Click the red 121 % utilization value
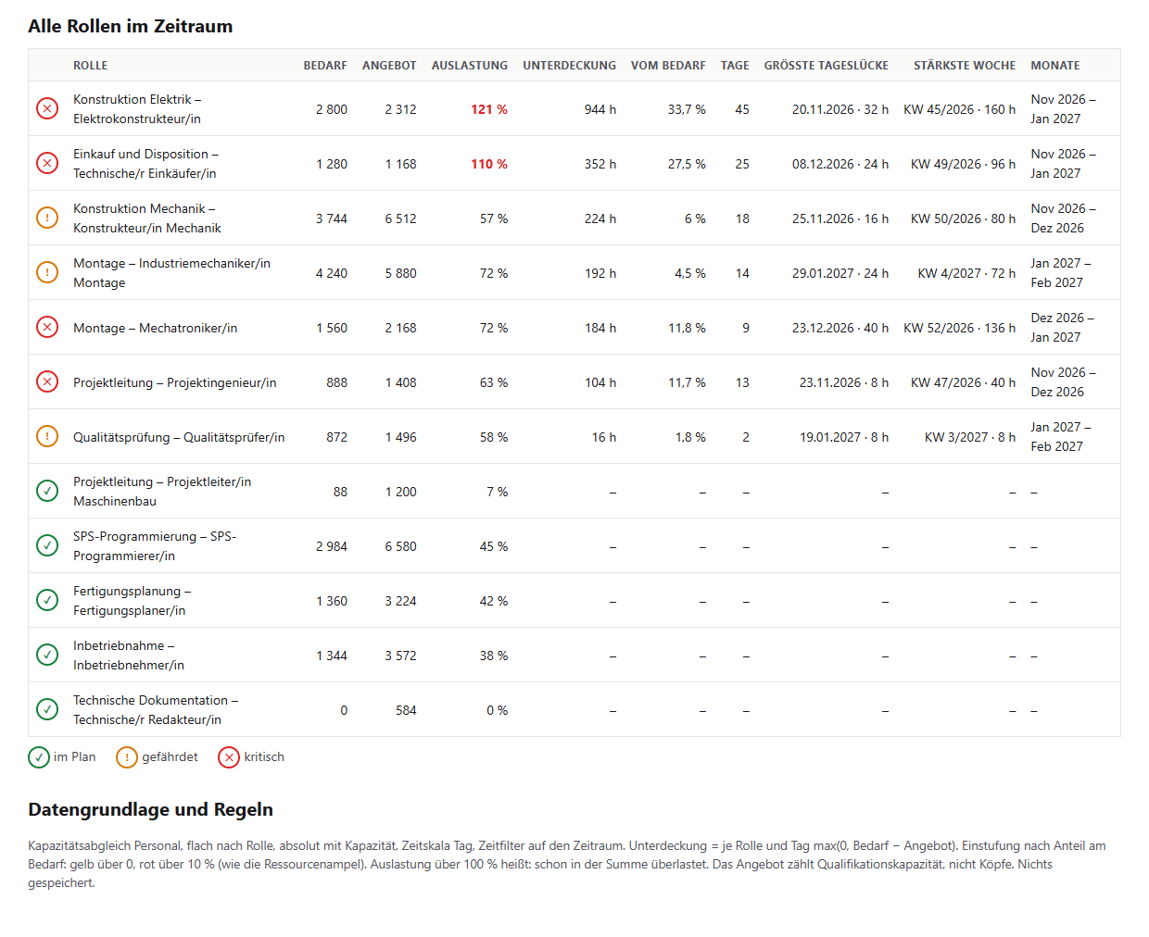This screenshot has width=1149, height=937. tap(489, 109)
